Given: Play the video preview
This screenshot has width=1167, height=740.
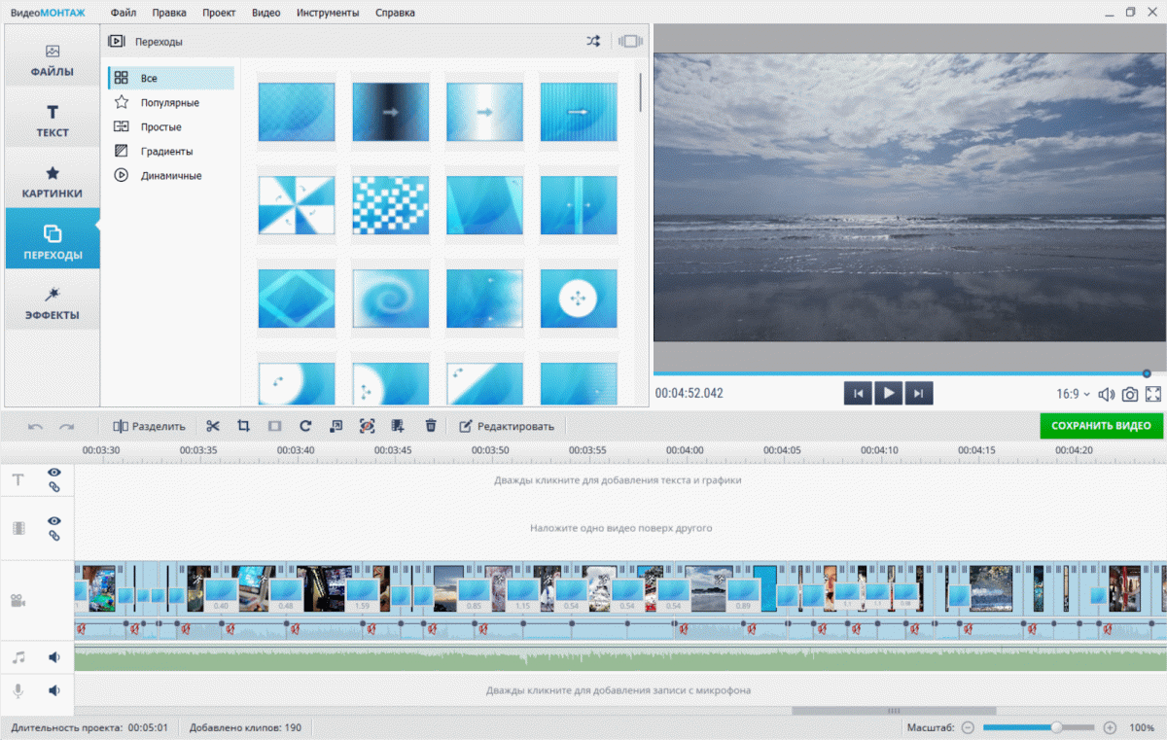Looking at the screenshot, I should pos(888,393).
